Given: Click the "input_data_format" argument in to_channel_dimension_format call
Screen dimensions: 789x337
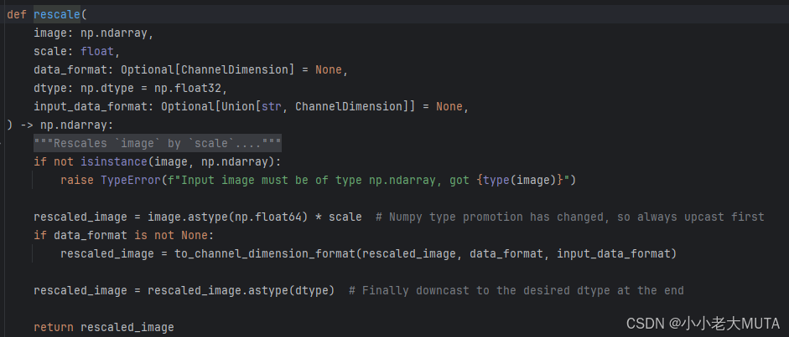Looking at the screenshot, I should pyautogui.click(x=614, y=253).
